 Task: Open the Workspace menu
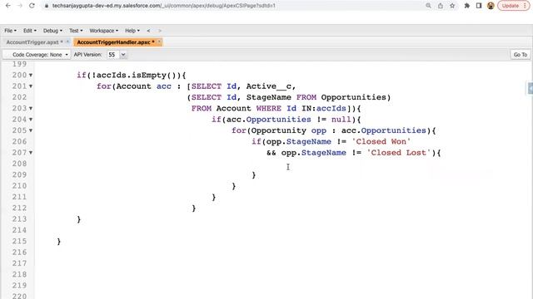point(103,31)
